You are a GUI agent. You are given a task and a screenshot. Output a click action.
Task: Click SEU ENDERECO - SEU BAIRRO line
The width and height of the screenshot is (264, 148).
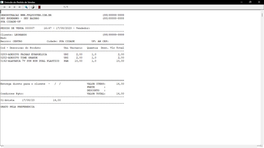click(20, 18)
